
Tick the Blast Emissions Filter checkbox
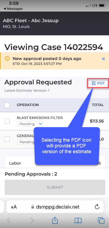[7, 121]
